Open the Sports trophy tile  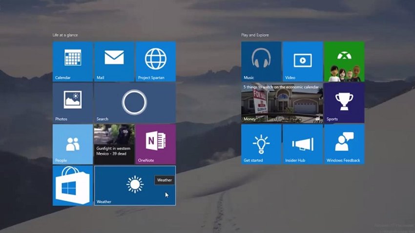click(x=344, y=103)
